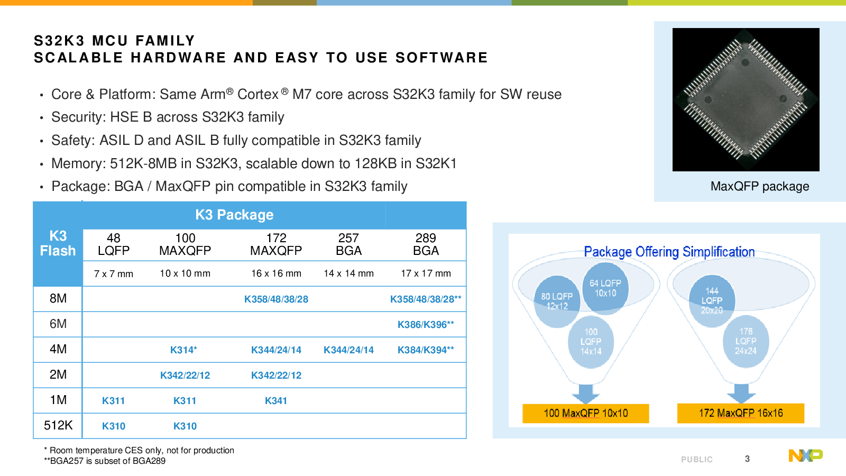
Task: Click K311 in the 100 MAXQFP column
Action: [x=185, y=401]
